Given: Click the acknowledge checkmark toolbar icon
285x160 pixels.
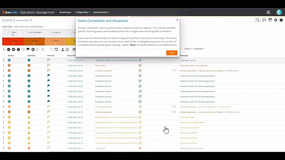Looking at the screenshot, I should point(9,50).
